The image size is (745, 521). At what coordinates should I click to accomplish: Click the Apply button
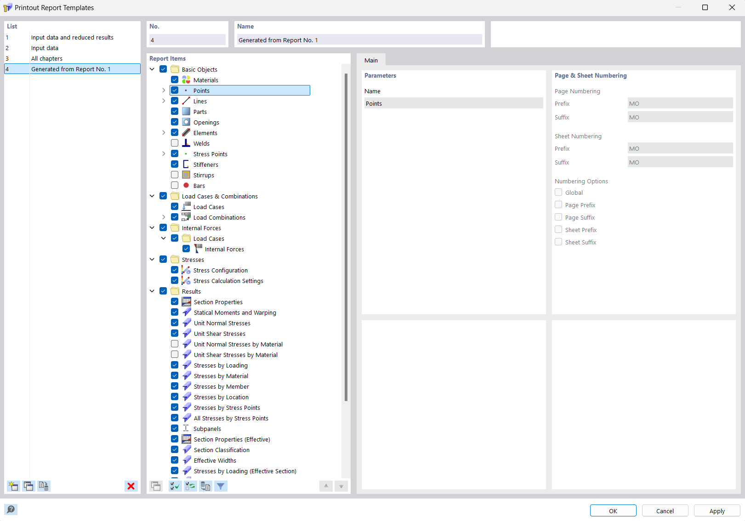click(x=717, y=511)
